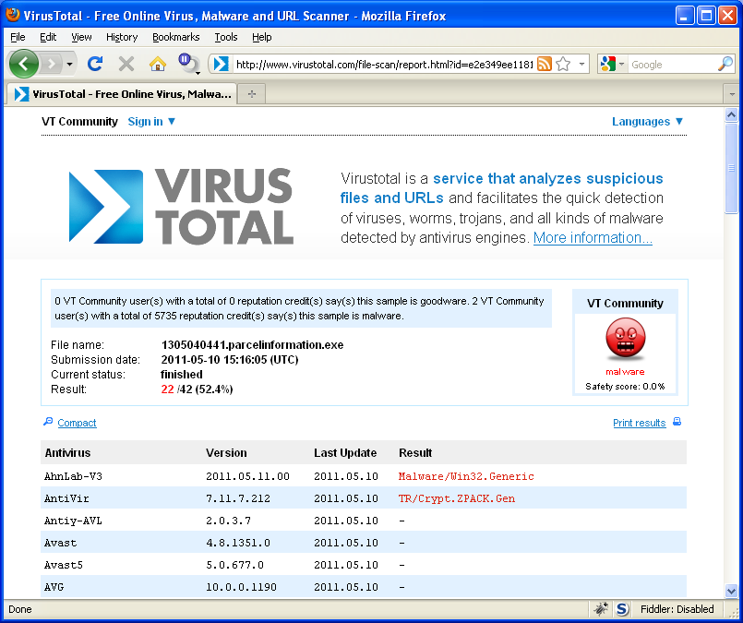Screen dimensions: 743x623
Task: Click the printer icon beside Print results
Action: pyautogui.click(x=677, y=423)
